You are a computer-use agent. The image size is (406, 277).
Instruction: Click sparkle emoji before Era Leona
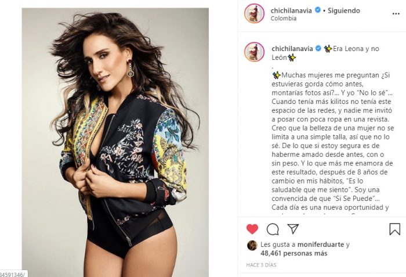coord(328,49)
